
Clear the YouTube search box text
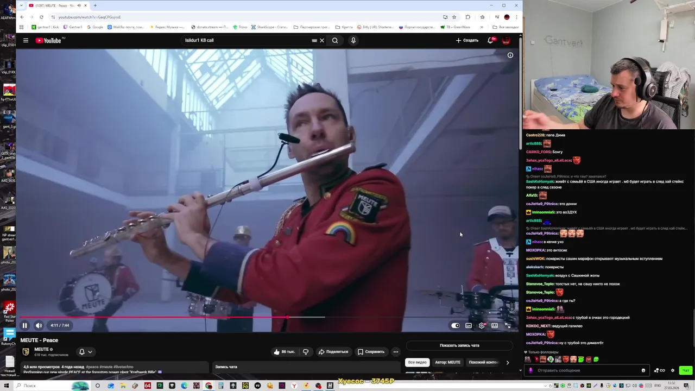click(321, 40)
